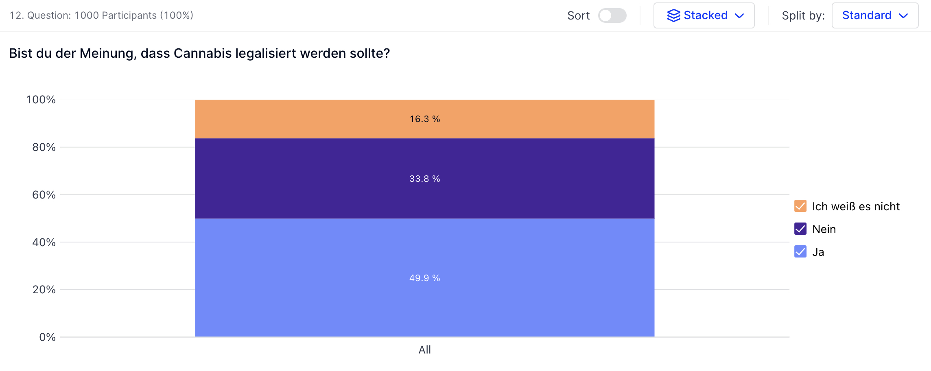The image size is (931, 371).
Task: Click the "Nein" legend label
Action: tap(824, 229)
